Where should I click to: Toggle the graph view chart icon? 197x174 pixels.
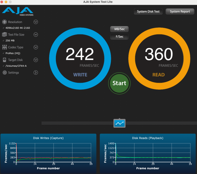(119, 123)
